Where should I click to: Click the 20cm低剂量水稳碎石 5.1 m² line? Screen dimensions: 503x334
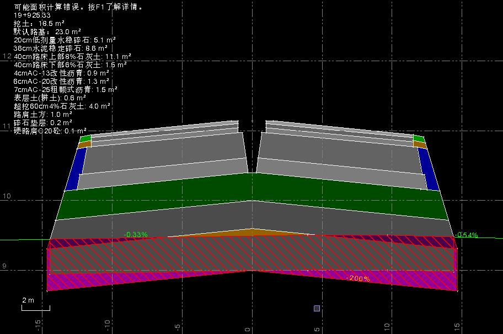pyautogui.click(x=65, y=40)
